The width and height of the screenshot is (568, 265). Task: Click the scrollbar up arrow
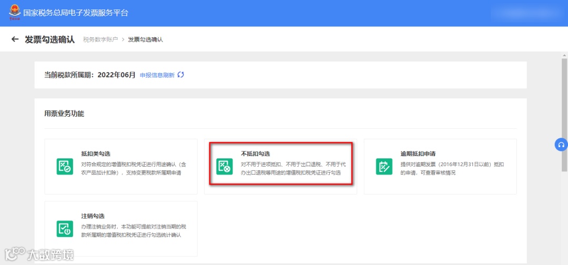564,55
